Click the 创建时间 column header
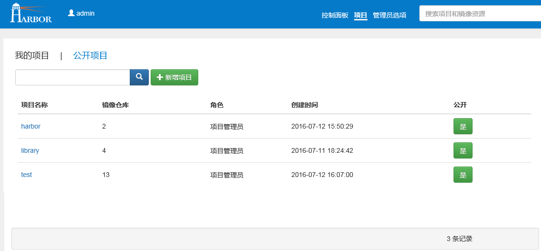This screenshot has height=251, width=541. [x=304, y=105]
